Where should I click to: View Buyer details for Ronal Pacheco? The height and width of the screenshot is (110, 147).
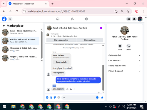point(61,62)
